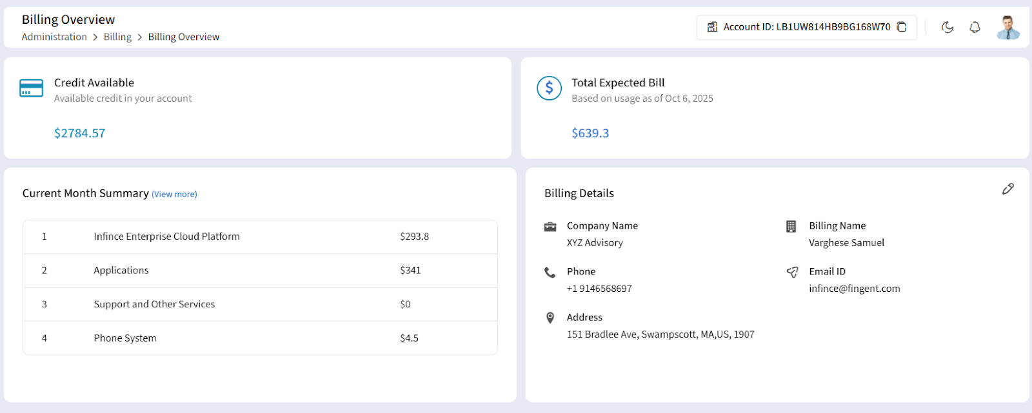
Task: Click the Billing Name building icon
Action: point(791,226)
